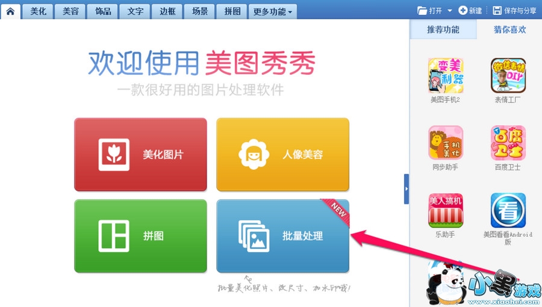Viewport: 542px width, 307px height.
Task: Expand the 更多功能 dropdown menu
Action: [x=273, y=11]
